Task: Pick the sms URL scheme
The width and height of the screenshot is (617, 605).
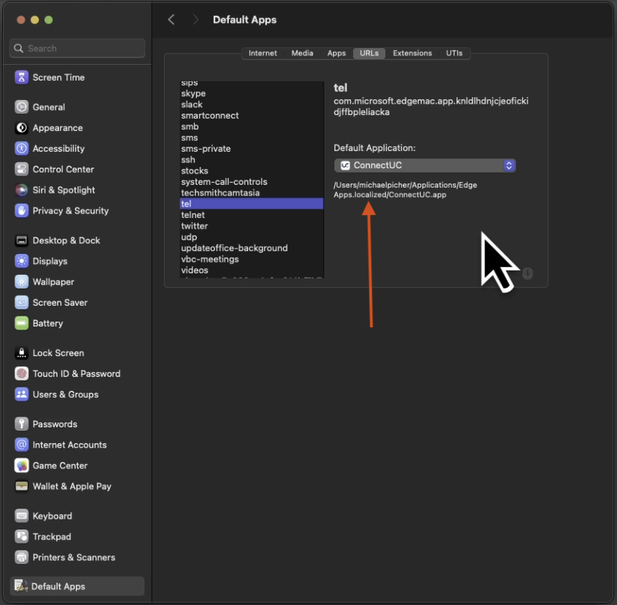Action: (x=252, y=137)
